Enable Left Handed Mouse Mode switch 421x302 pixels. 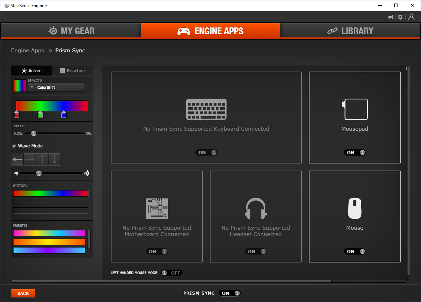(x=172, y=273)
